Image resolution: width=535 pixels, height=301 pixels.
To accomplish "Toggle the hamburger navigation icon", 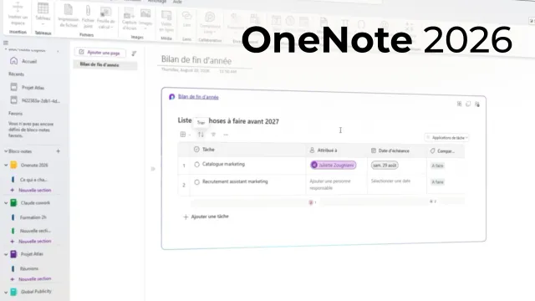I will coord(6,43).
